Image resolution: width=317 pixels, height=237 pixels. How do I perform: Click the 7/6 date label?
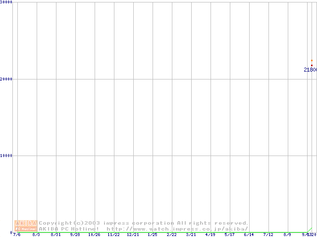click(17, 235)
